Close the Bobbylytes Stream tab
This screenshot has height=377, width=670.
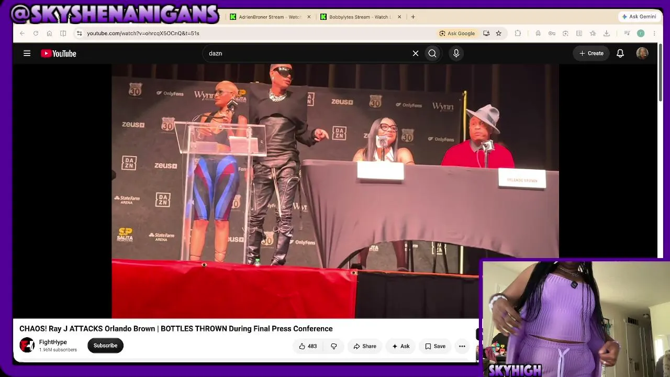tap(399, 17)
